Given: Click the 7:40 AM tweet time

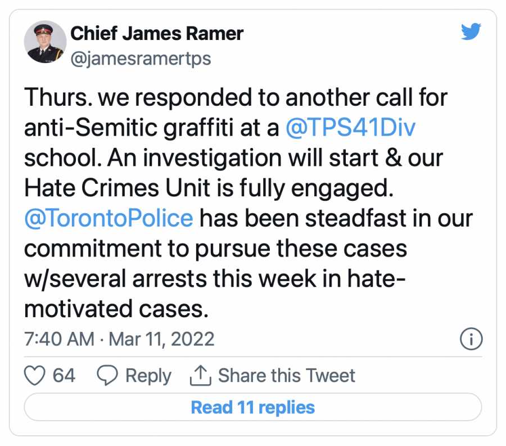Looking at the screenshot, I should click(59, 339).
